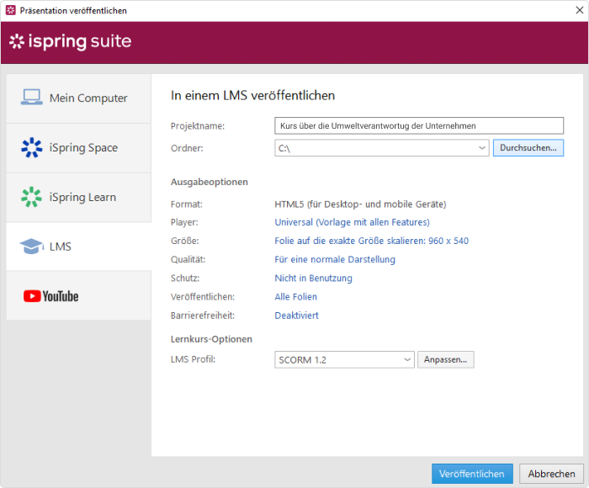The image size is (589, 488).
Task: Click the 'Größe:' label
Action: [185, 241]
